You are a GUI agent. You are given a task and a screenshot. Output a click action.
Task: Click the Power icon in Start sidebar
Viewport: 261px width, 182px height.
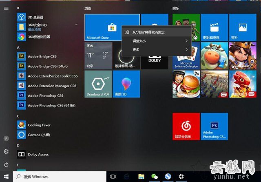click(x=6, y=165)
